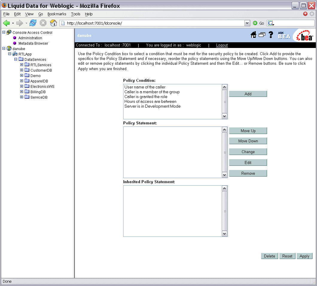Click the Stop loading icon
The image size is (317, 286).
[x=43, y=23]
